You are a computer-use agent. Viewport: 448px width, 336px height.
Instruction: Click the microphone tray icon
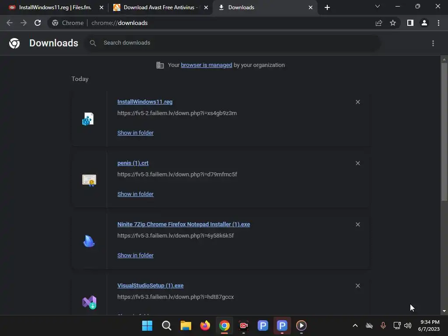[x=383, y=325]
